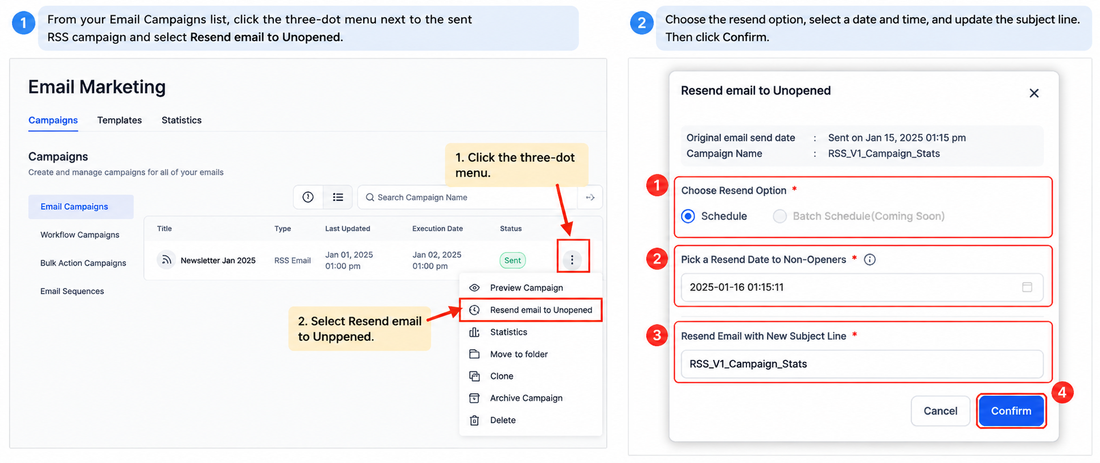The width and height of the screenshot is (1100, 463).
Task: Click the clock icon of Resend email to Unopened
Action: pos(474,310)
